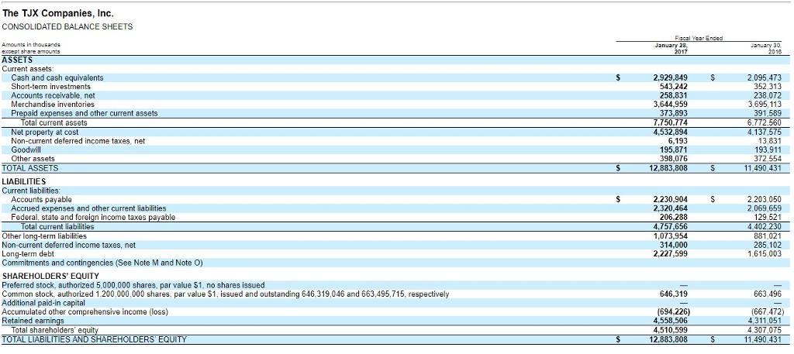
Task: Select the "January 28, 2017" column header
Action: pos(671,48)
